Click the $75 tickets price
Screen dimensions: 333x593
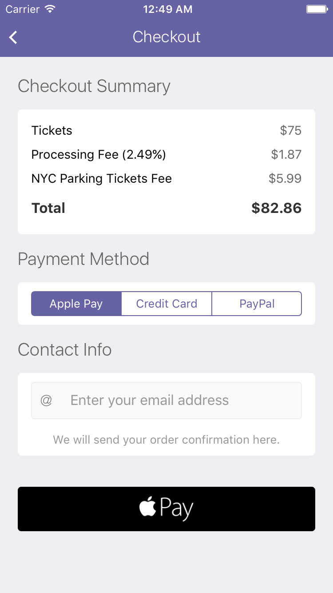(290, 131)
